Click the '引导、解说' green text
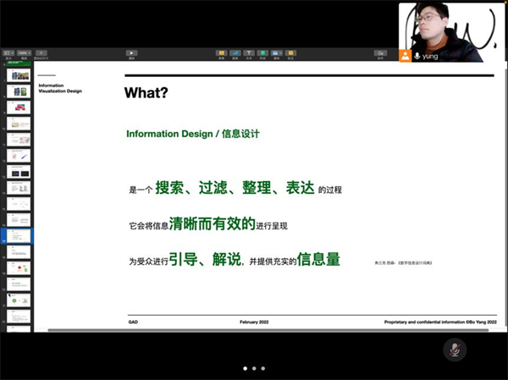The width and height of the screenshot is (508, 380). tap(205, 259)
